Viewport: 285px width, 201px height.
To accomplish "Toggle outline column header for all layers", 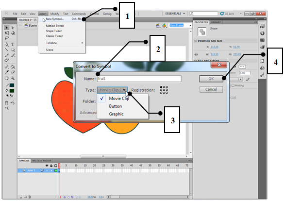I will pos(56,166).
